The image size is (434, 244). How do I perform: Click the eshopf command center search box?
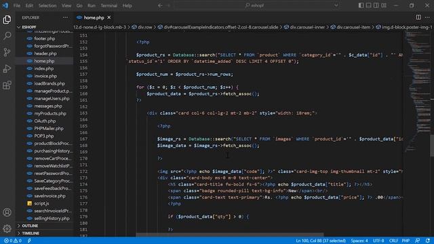(255, 5)
